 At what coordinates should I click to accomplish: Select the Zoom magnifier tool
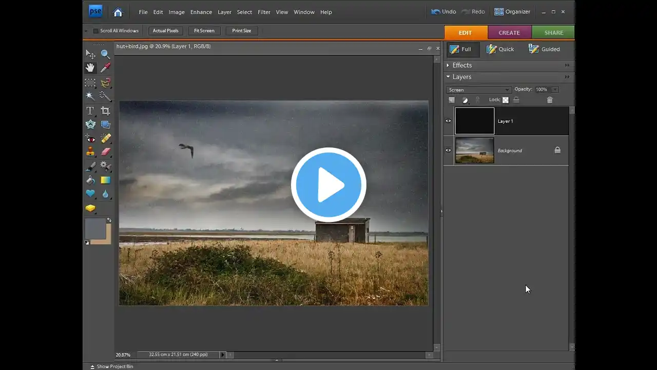coord(105,54)
